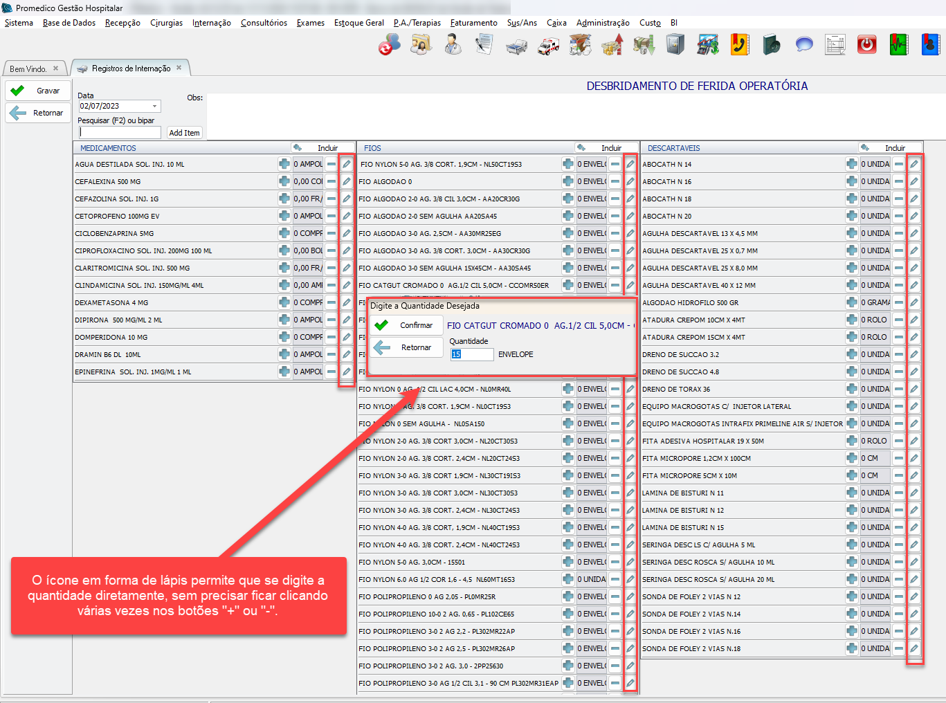Switch to the Bem Vindo tab
The image size is (946, 703).
28,69
